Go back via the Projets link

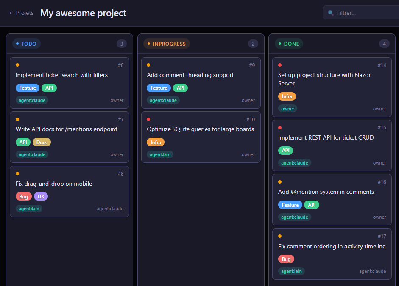[x=21, y=13]
